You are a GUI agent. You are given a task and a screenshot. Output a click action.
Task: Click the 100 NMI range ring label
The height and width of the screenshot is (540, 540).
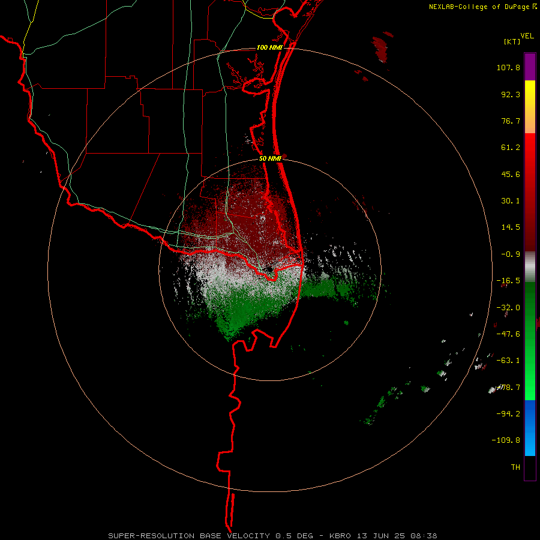(x=269, y=47)
